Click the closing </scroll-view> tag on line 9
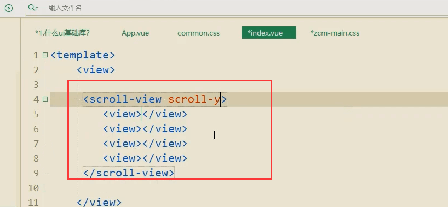Screen dimensions: 448x207 coord(129,173)
